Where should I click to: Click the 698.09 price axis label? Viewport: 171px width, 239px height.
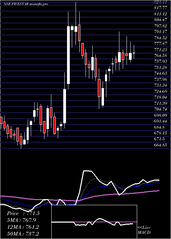(160, 115)
